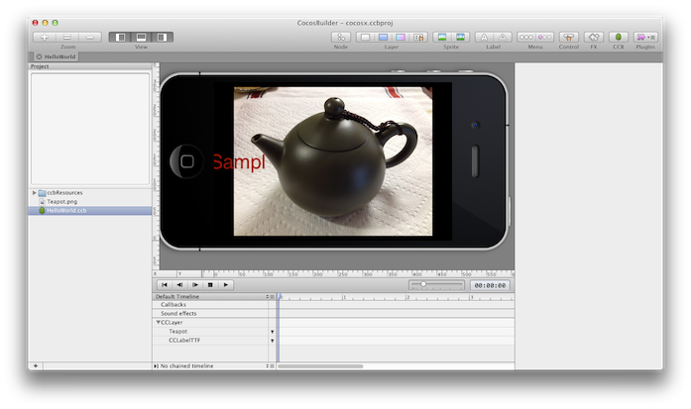This screenshot has height=409, width=691.
Task: Toggle the bottom timeline panel view
Action: pos(141,37)
